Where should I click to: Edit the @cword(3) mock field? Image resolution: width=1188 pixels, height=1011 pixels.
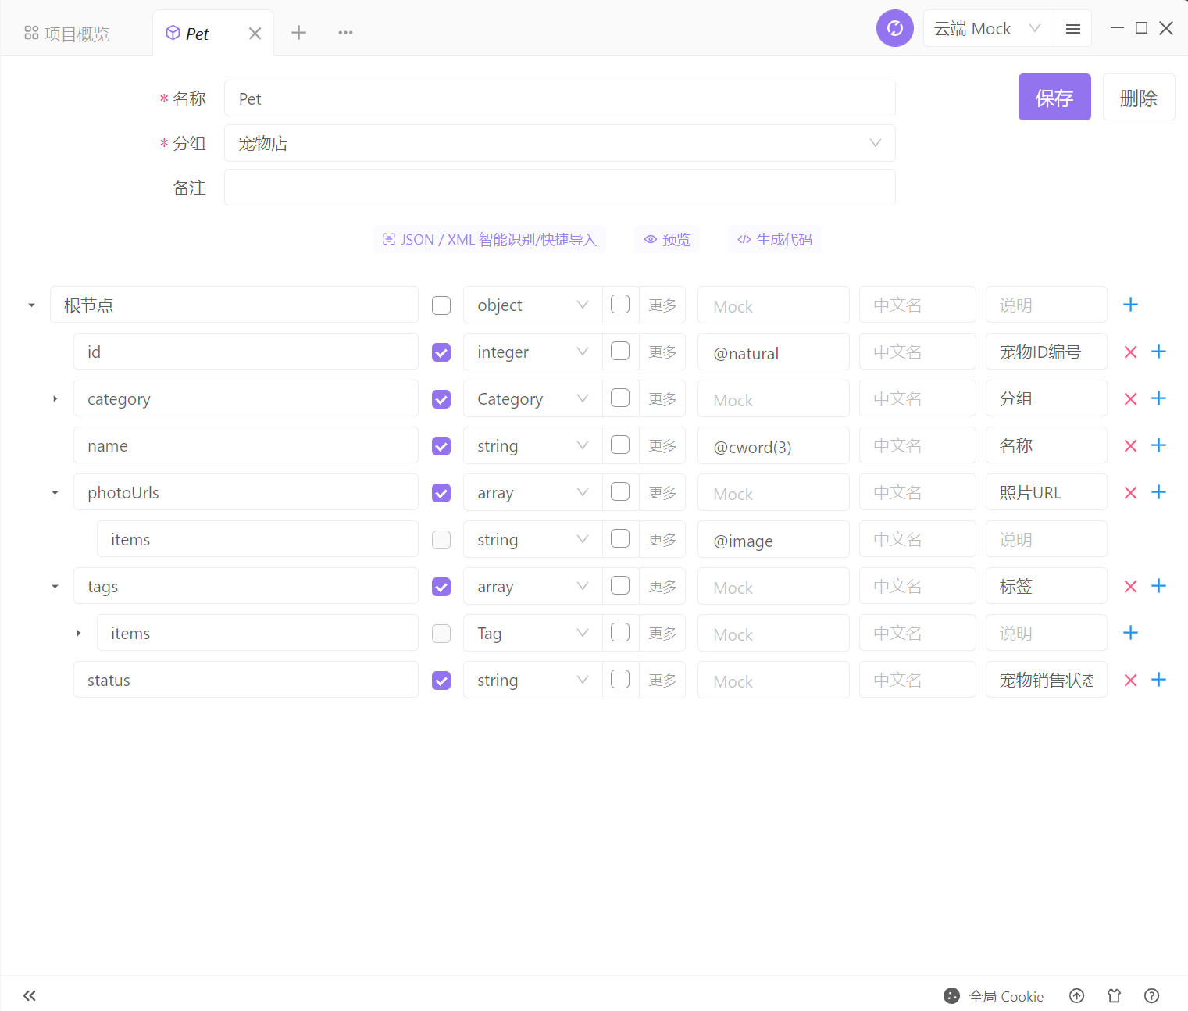coord(773,445)
